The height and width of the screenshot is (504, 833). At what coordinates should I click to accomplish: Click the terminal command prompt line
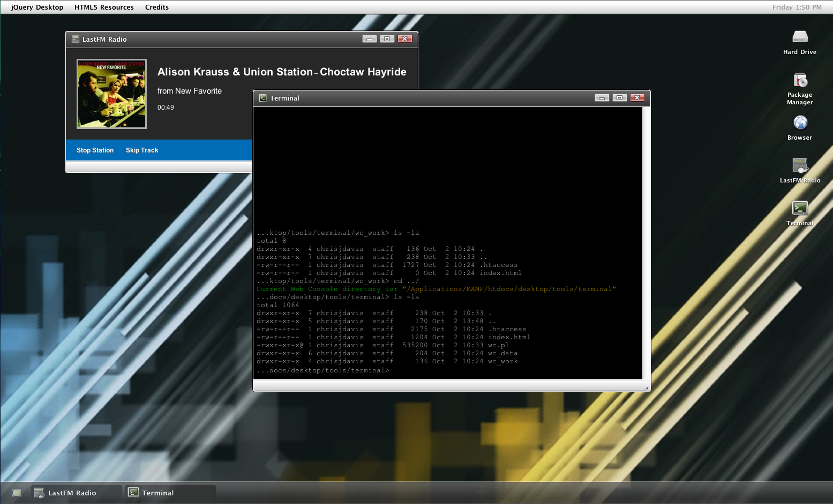click(323, 370)
